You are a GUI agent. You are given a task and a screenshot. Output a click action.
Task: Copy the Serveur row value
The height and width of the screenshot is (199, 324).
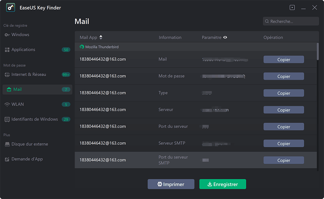[x=283, y=110]
